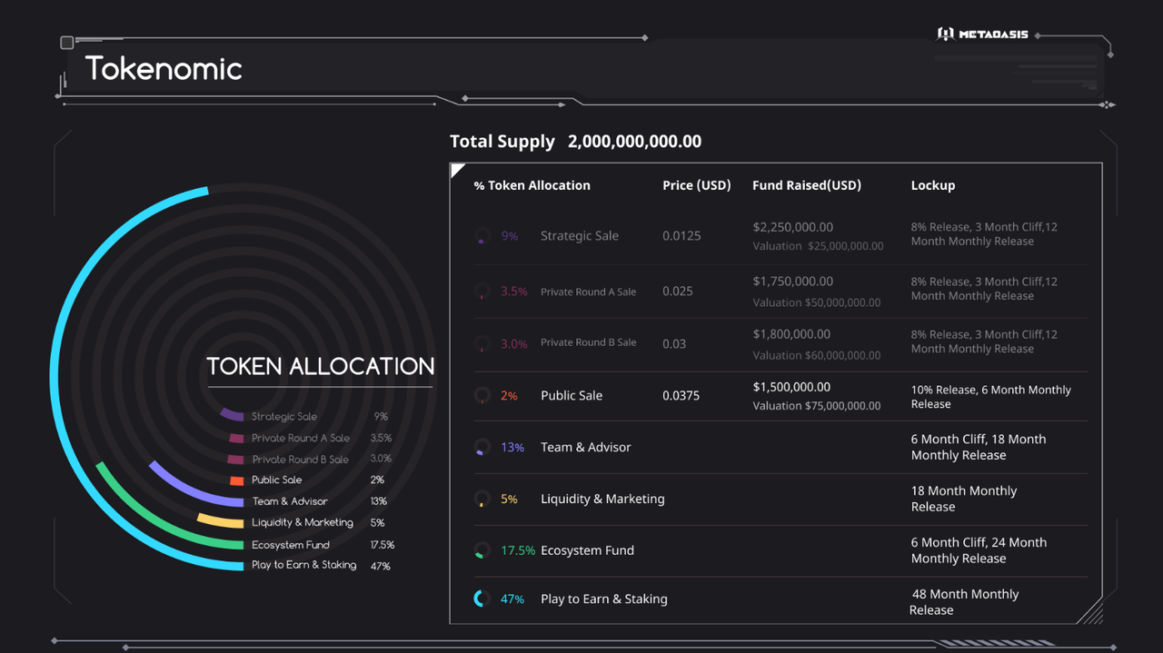Screen dimensions: 1163x653
Task: Click the Valuation $75,000,000.00 text
Action: [817, 406]
